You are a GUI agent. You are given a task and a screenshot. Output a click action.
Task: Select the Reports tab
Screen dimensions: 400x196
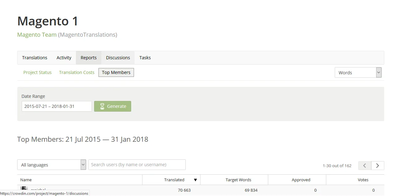pos(88,58)
